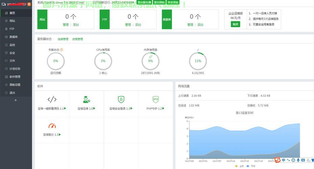Click the Sogou S input method logo
Image resolution: width=314 pixels, height=169 pixels.
[277, 160]
